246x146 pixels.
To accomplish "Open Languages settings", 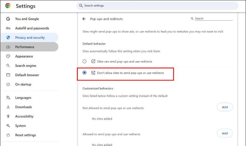I will 29,98.
